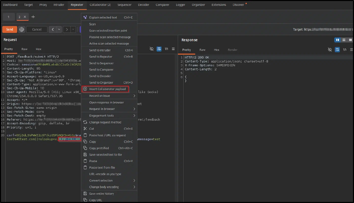Choose Paste host / URL as request
The image size is (354, 203).
[109, 135]
